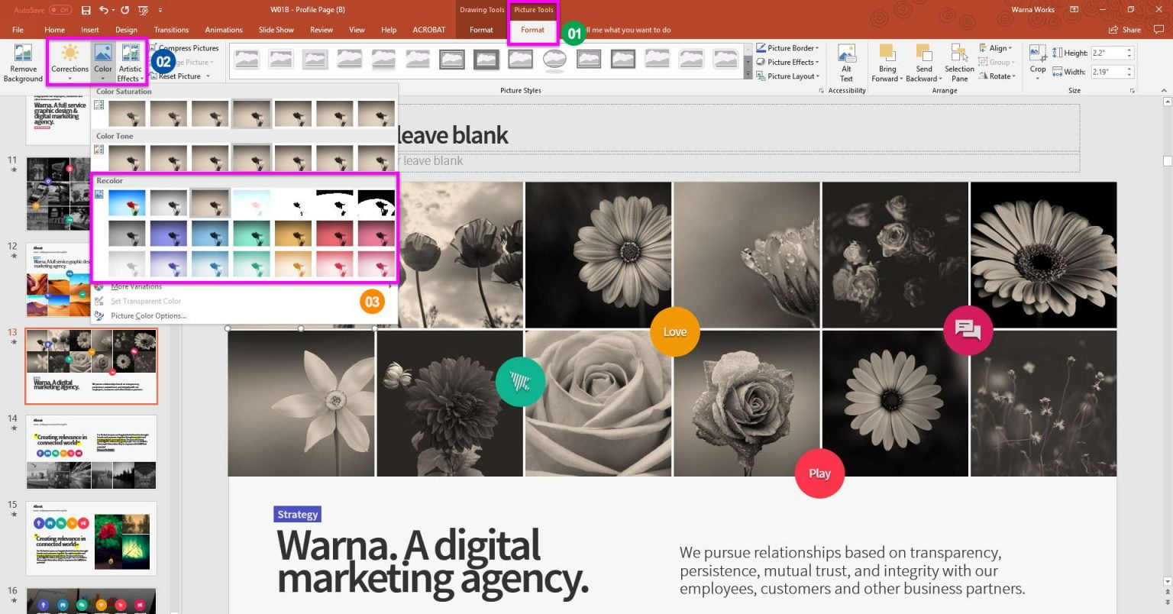Screen dimensions: 1173x614
Task: Click the Picture Border option
Action: pyautogui.click(x=785, y=47)
